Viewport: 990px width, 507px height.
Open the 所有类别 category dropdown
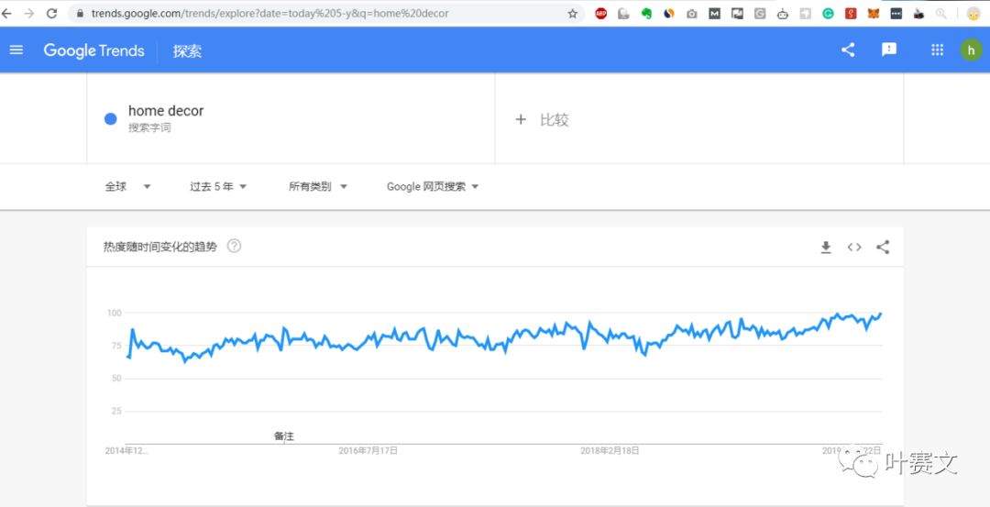click(x=318, y=186)
